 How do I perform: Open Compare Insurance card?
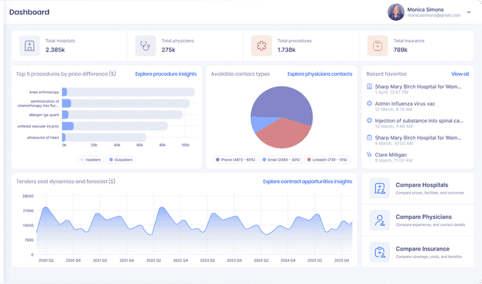pyautogui.click(x=418, y=252)
